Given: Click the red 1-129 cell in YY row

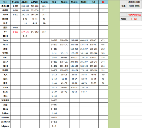Looking at the screenshot, I should tap(15, 32).
